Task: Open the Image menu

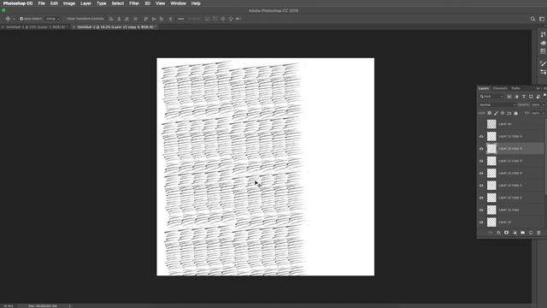Action: click(x=69, y=3)
